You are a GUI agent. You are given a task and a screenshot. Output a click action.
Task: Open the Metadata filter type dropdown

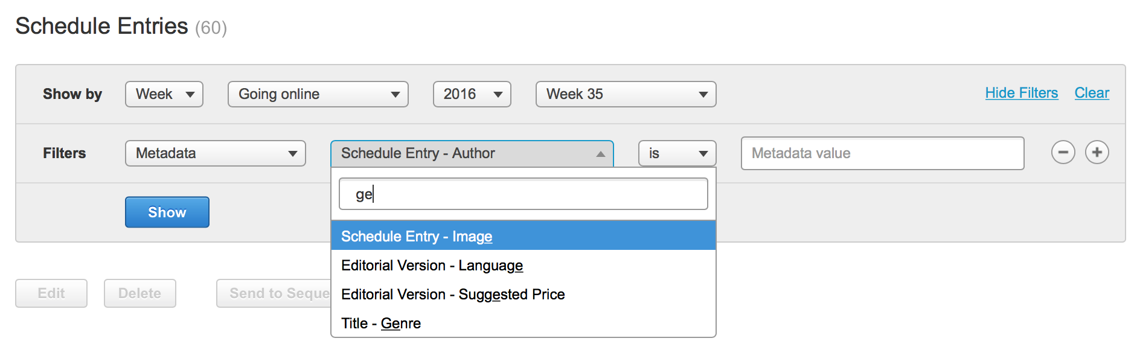[x=215, y=153]
